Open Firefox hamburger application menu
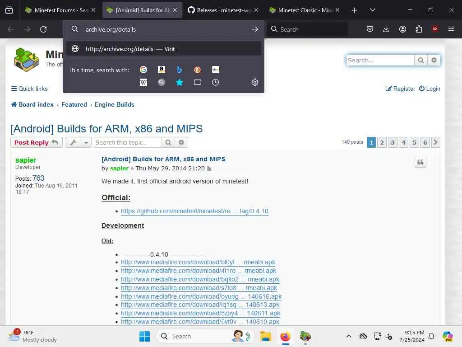Viewport: 462px width, 347px height. pos(451,29)
